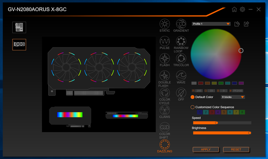Select the motherboard device thumbnail

tap(19, 27)
